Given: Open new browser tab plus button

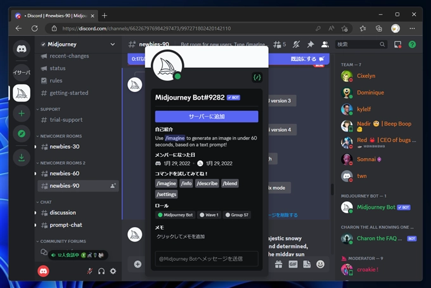Looking at the screenshot, I should [x=105, y=16].
